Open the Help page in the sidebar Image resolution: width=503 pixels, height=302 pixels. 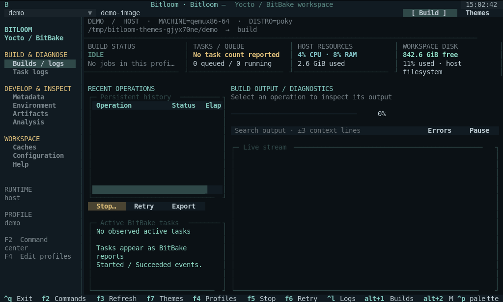pos(21,164)
